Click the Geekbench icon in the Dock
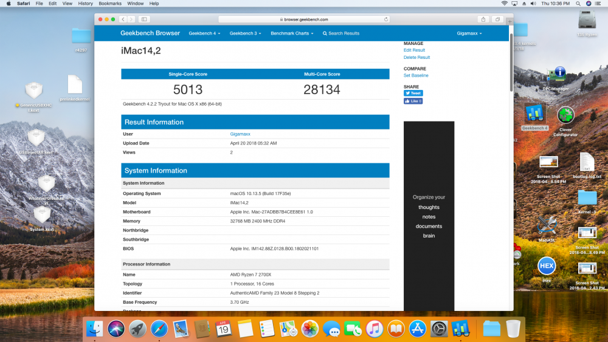 click(460, 329)
